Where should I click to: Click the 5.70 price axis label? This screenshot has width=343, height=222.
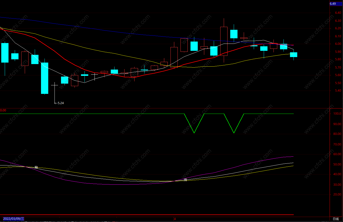click(x=338, y=68)
